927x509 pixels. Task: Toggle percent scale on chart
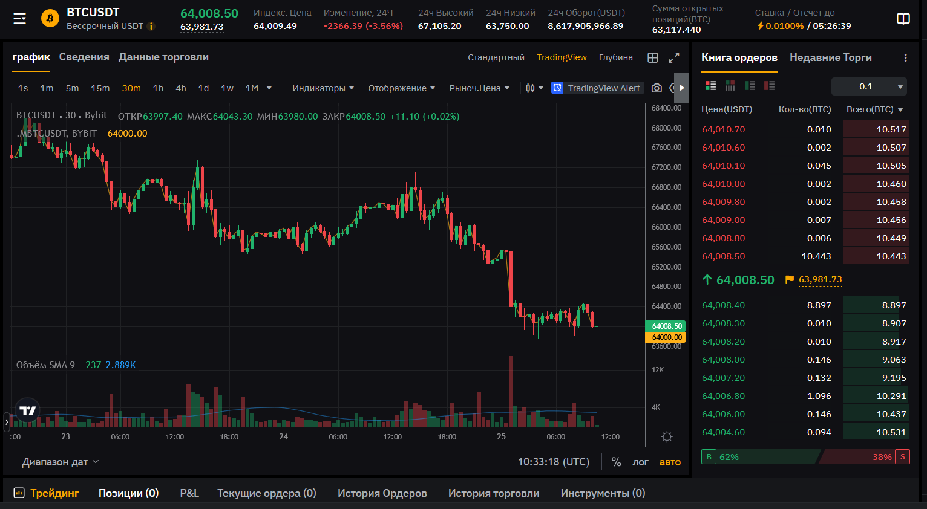pos(616,462)
